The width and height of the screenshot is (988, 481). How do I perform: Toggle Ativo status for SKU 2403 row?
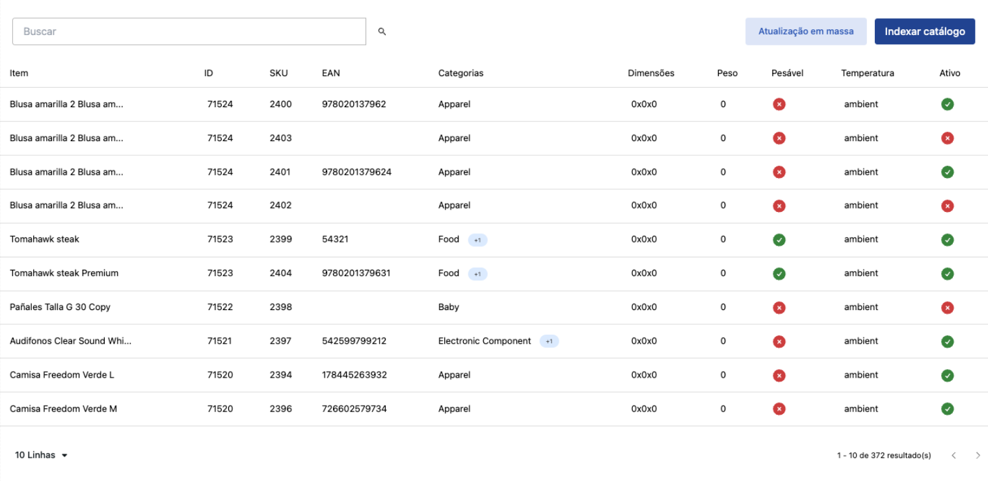coord(947,138)
